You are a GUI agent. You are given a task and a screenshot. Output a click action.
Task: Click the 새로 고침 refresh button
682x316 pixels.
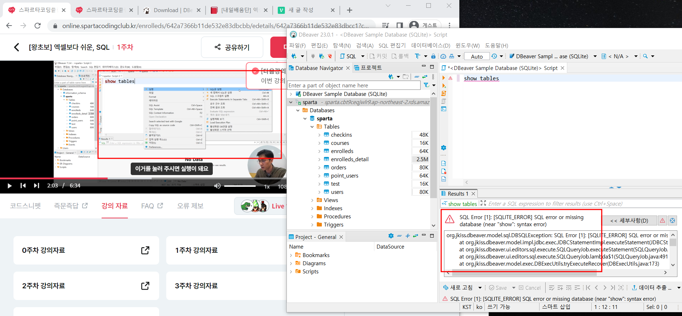pos(458,288)
